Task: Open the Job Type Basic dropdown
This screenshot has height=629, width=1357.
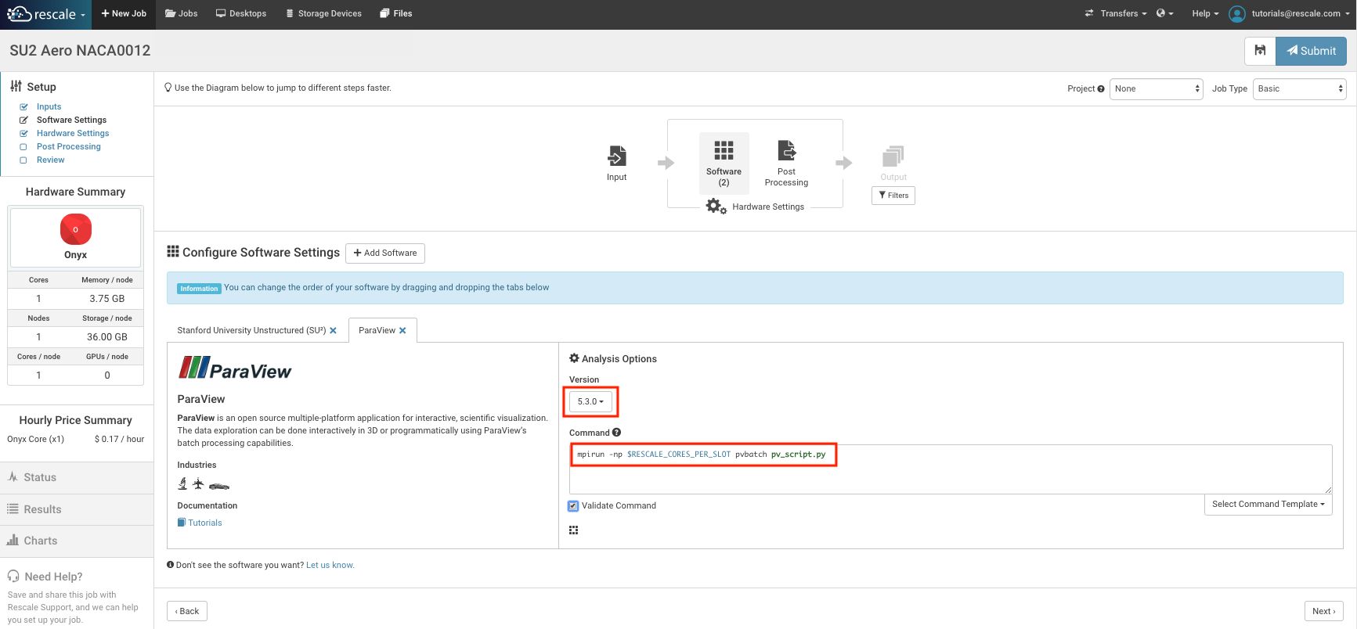Action: (x=1299, y=89)
